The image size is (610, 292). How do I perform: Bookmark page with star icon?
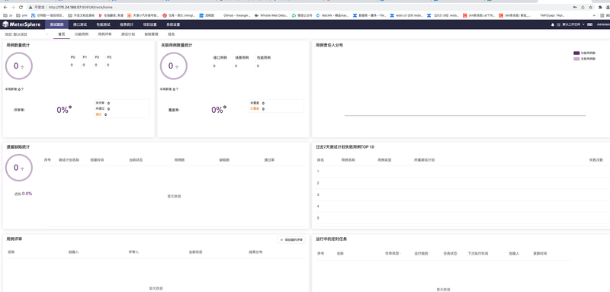click(x=590, y=7)
